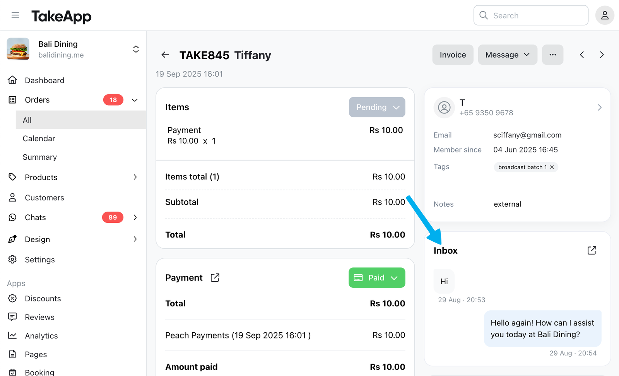The width and height of the screenshot is (619, 376).
Task: Open the Analytics app
Action: (41, 336)
